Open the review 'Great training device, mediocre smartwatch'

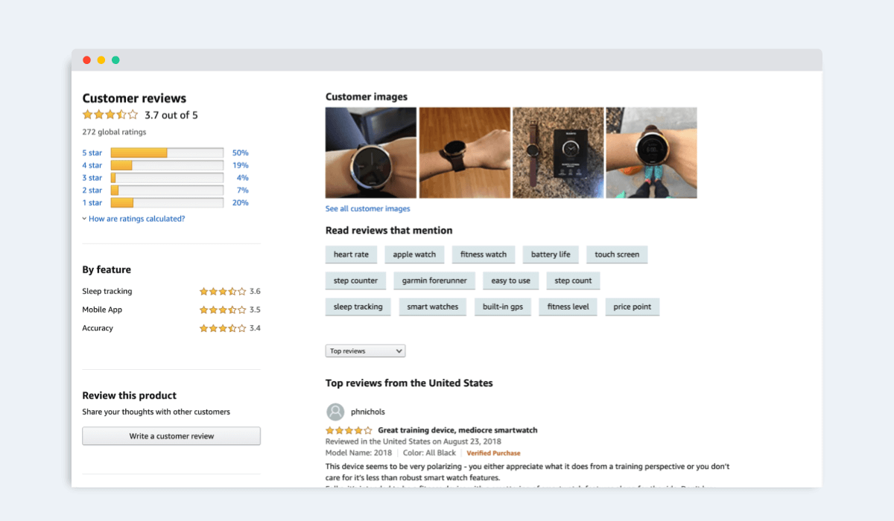[457, 429]
